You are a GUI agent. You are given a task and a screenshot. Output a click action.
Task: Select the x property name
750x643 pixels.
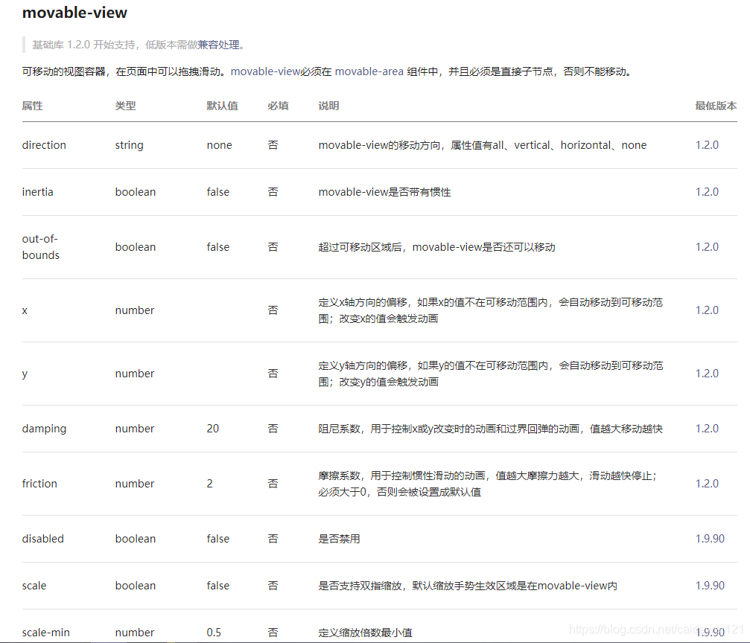[25, 310]
